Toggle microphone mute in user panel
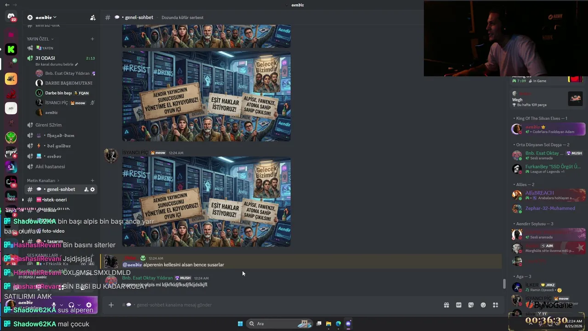The height and width of the screenshot is (331, 588). pyautogui.click(x=54, y=305)
